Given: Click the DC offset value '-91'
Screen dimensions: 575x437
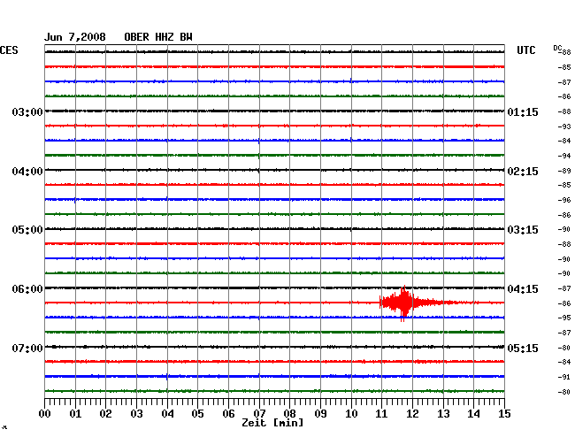Looking at the screenshot, I should coord(564,377).
